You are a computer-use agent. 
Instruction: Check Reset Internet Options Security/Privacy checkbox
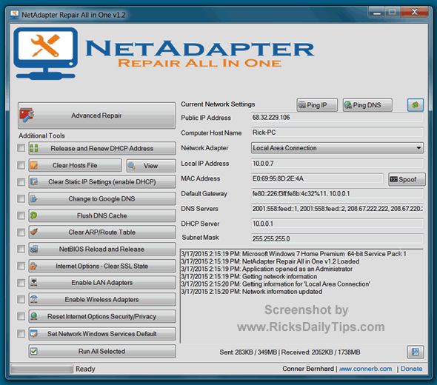coord(21,316)
